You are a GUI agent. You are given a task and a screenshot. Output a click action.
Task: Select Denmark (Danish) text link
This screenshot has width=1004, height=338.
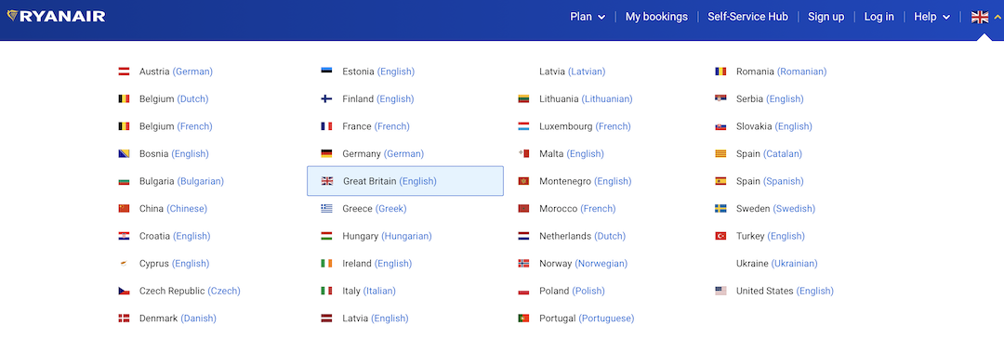click(178, 318)
